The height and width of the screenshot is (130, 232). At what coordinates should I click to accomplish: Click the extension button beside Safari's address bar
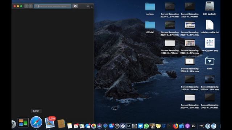point(75,6)
